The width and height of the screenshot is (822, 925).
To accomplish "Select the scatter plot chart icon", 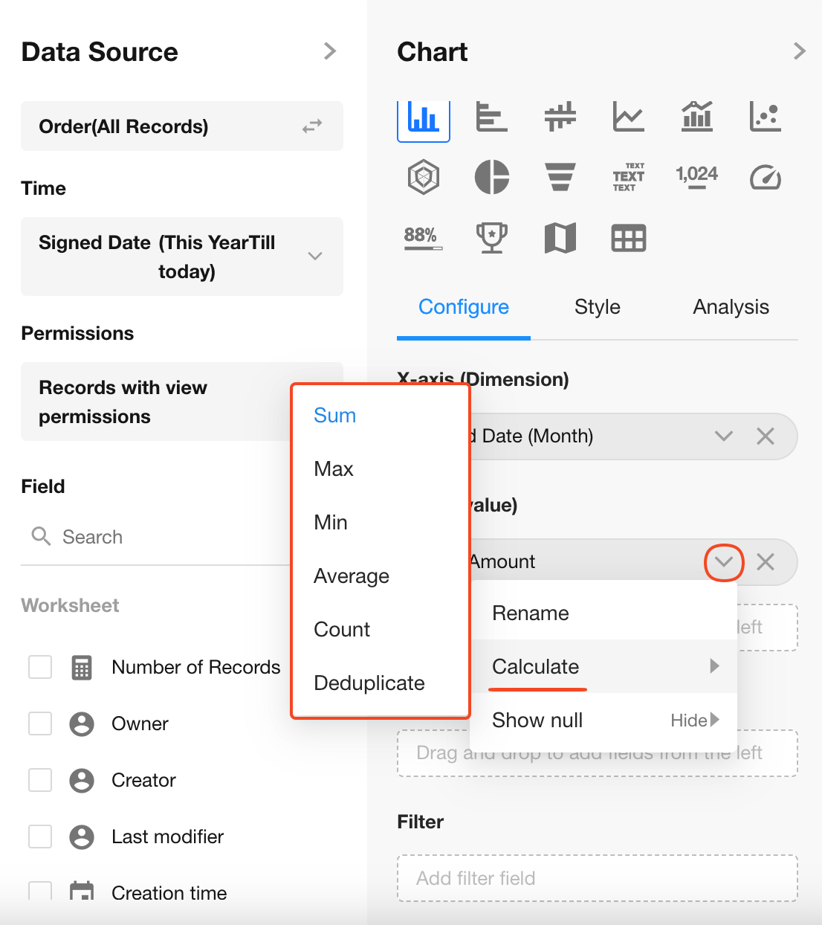I will [x=765, y=117].
